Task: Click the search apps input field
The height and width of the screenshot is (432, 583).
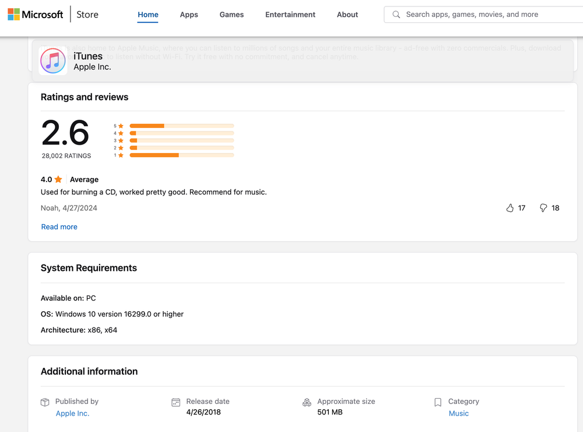Action: (x=484, y=15)
